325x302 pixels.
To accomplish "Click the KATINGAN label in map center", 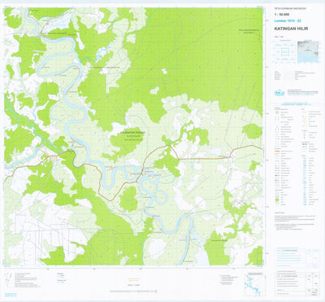I will point(133,136).
